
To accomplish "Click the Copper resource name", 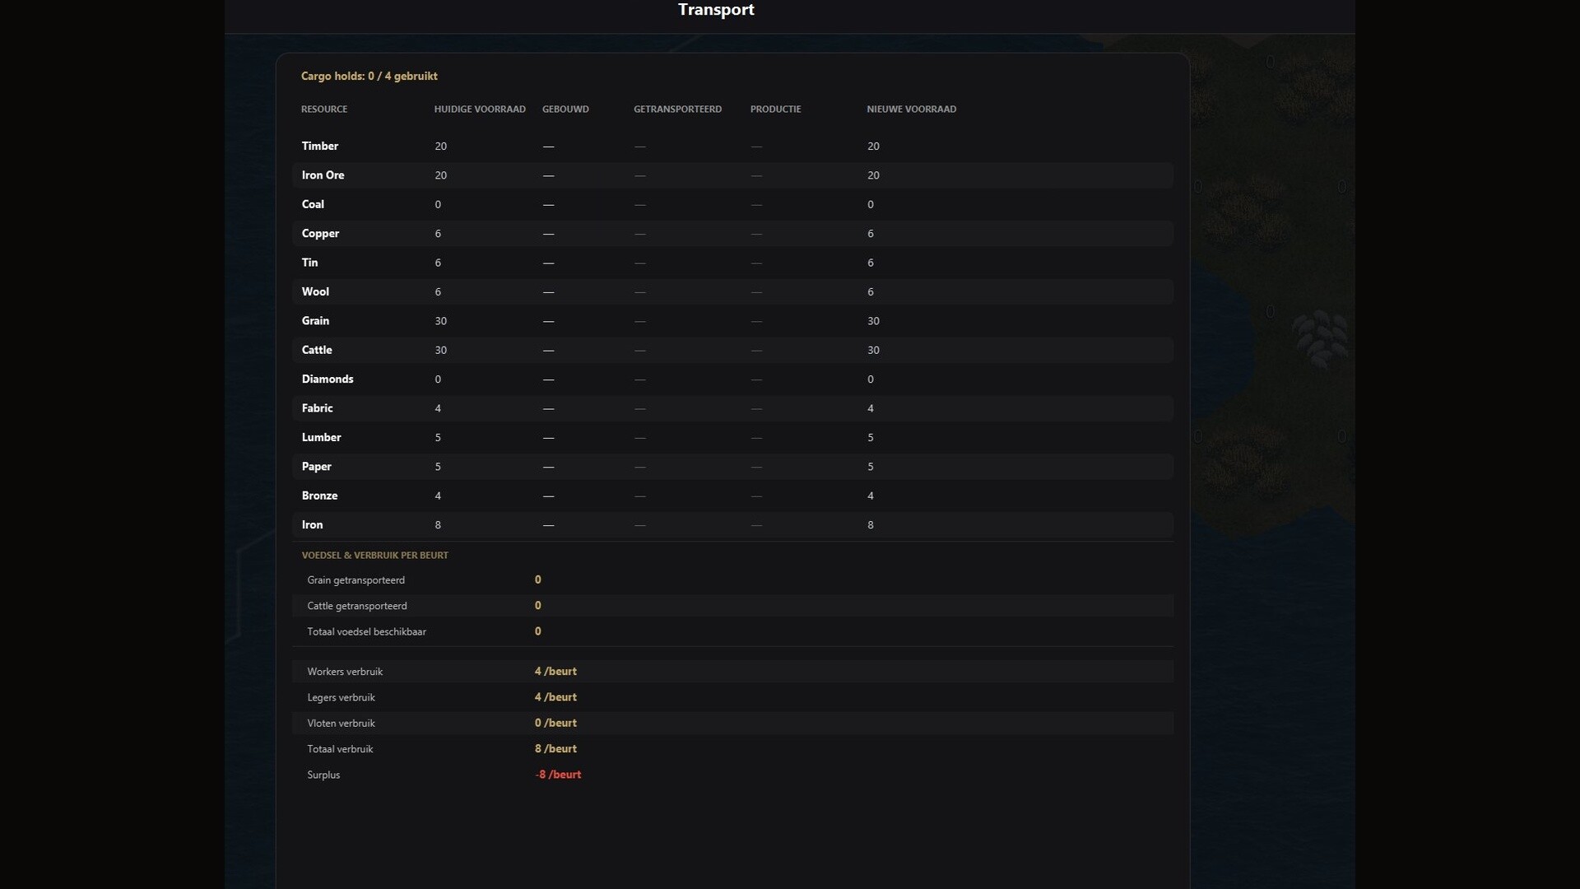I will click(320, 234).
